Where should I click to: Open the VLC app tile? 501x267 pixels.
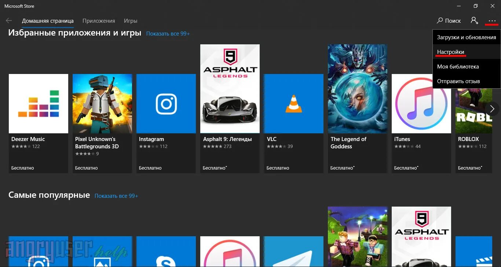(294, 123)
